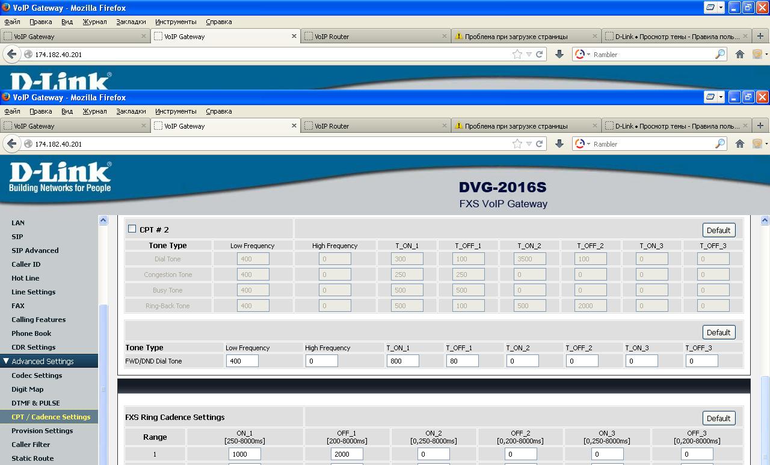
Task: Click Default button for FXS Ring Cadence Settings
Action: point(718,418)
